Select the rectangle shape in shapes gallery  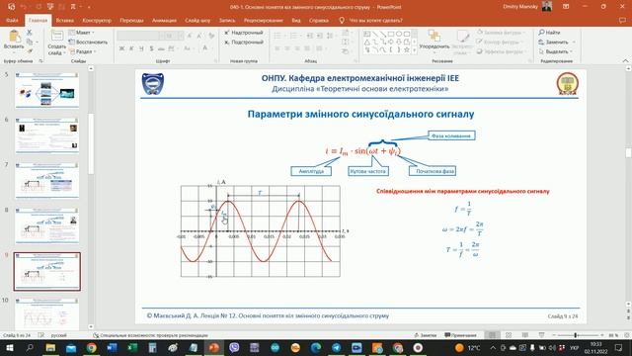(391, 34)
